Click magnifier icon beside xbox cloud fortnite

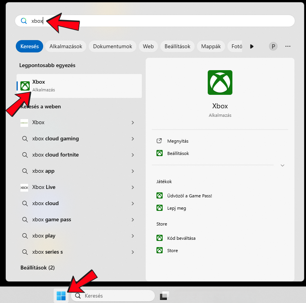pyautogui.click(x=25, y=155)
